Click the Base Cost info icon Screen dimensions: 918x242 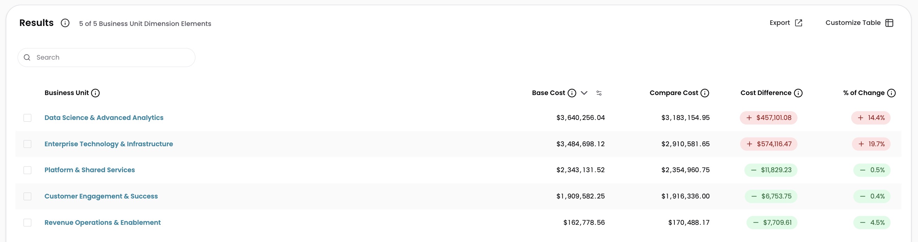click(x=571, y=93)
